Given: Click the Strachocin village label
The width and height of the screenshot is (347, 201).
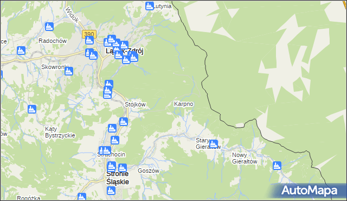Looking at the screenshot, I should pyautogui.click(x=111, y=154).
